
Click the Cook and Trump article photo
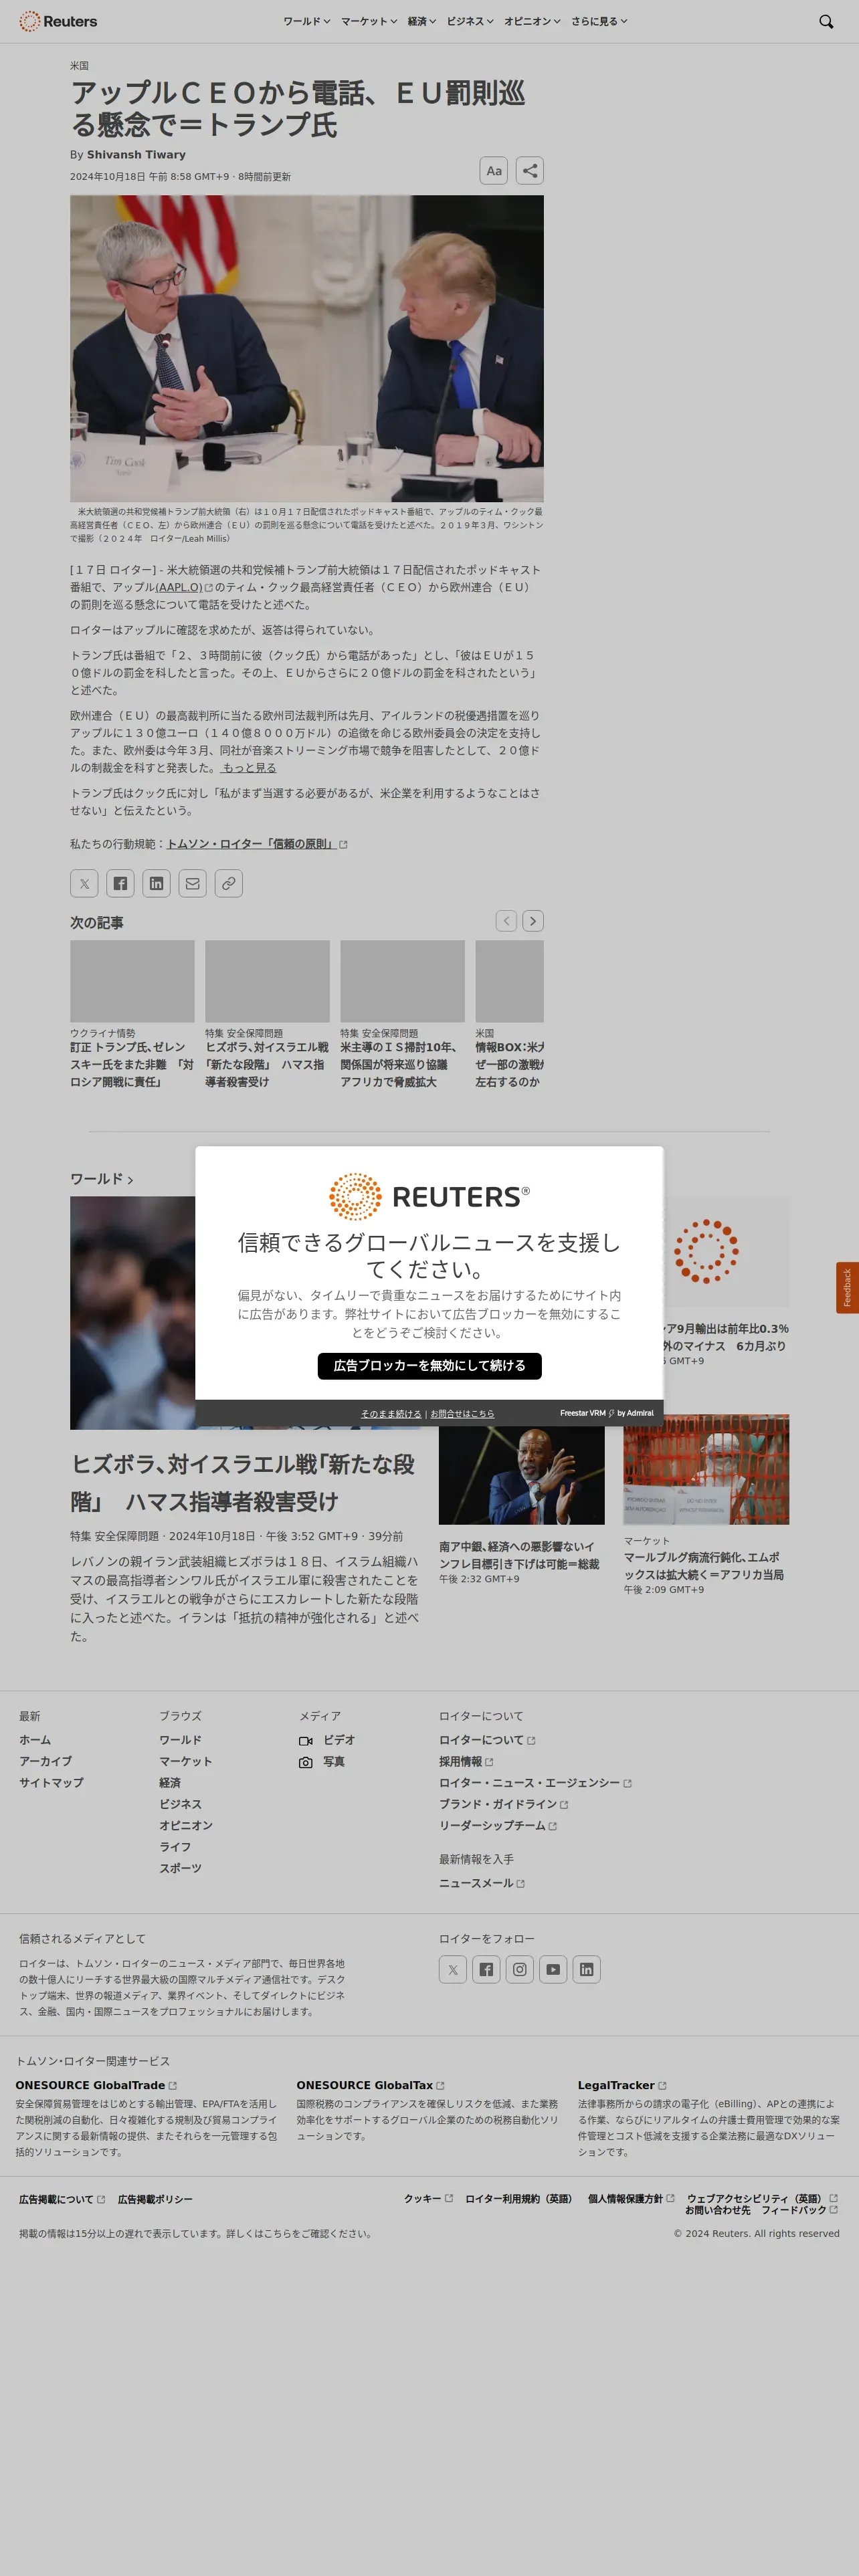307,348
